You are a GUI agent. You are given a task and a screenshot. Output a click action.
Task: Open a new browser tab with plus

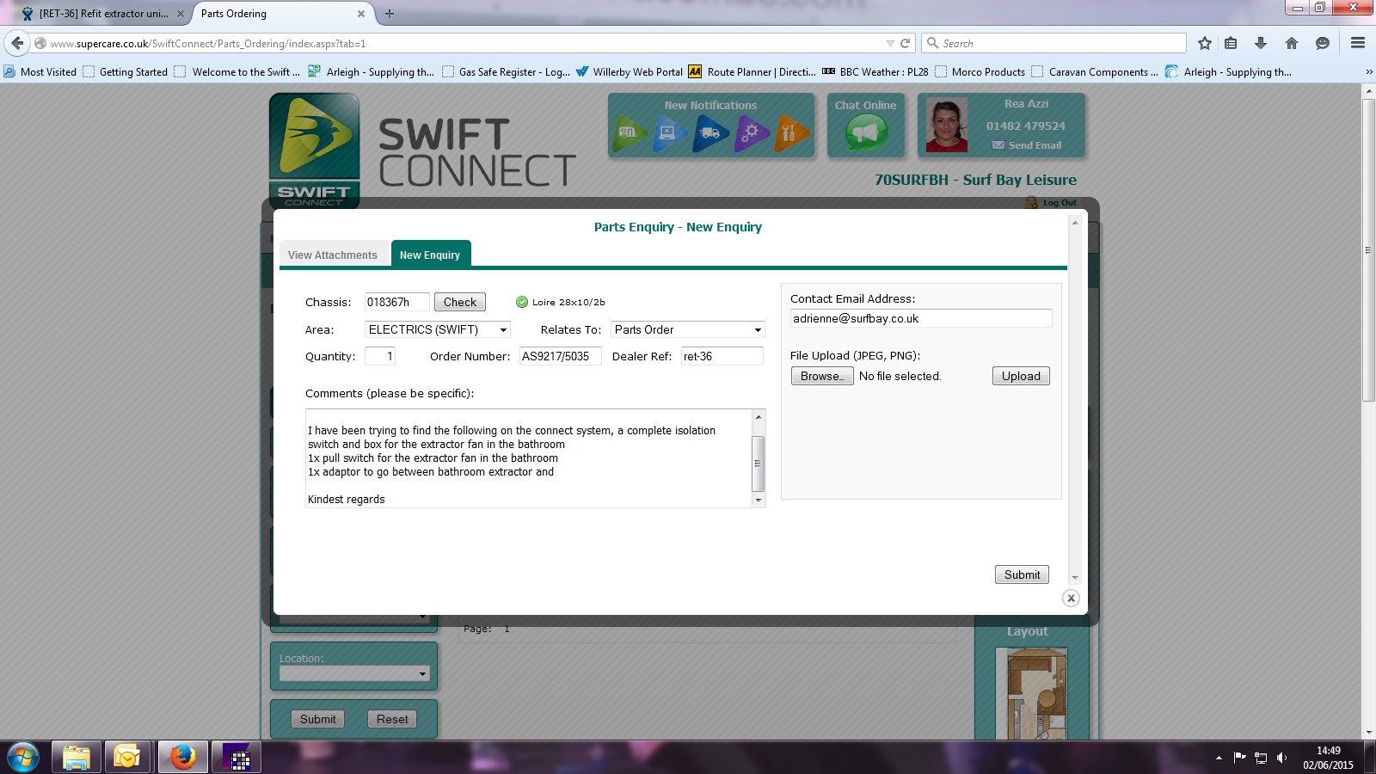click(390, 14)
